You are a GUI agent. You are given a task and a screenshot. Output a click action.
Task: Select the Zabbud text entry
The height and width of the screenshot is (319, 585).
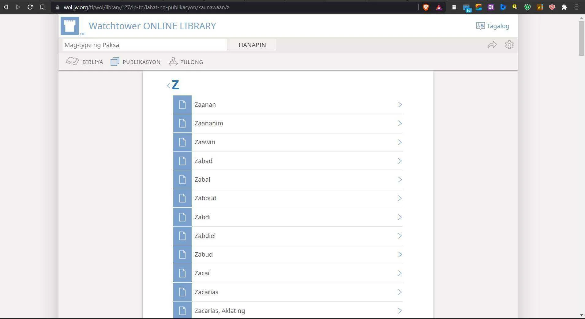(x=205, y=198)
